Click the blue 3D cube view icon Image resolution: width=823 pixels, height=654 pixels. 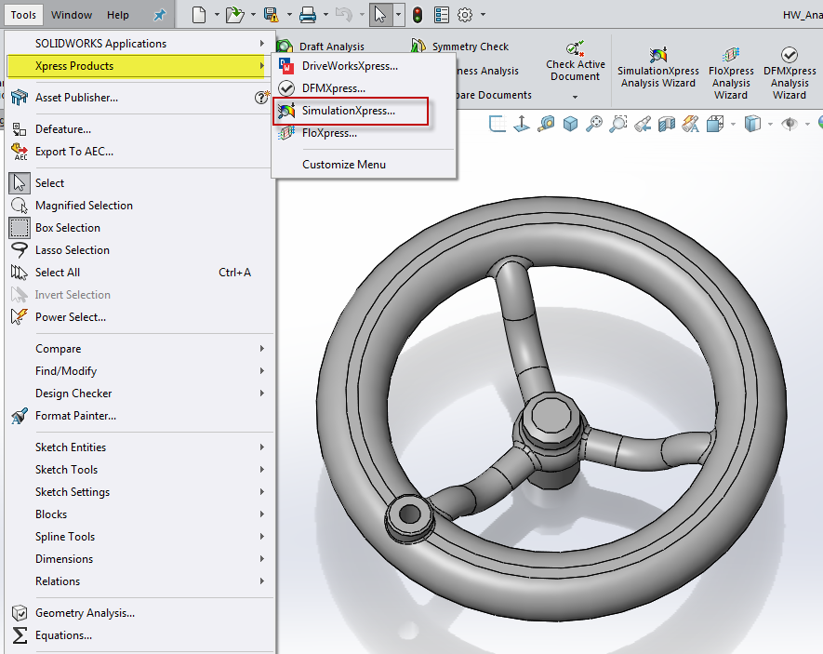click(570, 125)
